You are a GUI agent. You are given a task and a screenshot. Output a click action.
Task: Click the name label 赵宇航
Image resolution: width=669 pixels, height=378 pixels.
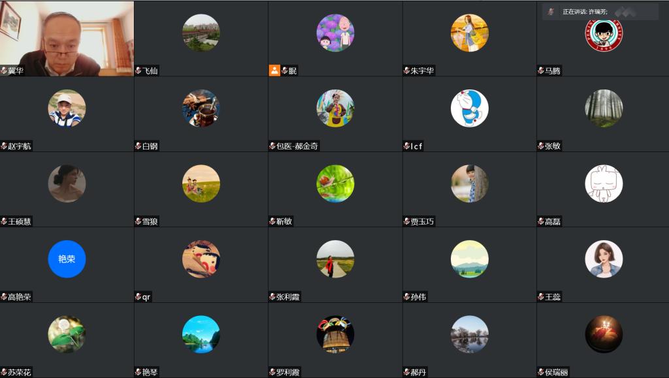point(20,146)
